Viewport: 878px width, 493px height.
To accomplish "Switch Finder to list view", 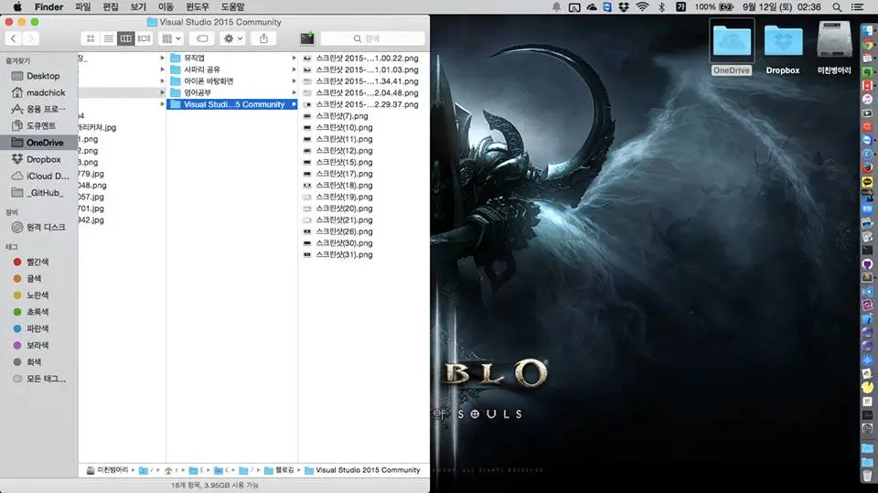I will pos(108,38).
